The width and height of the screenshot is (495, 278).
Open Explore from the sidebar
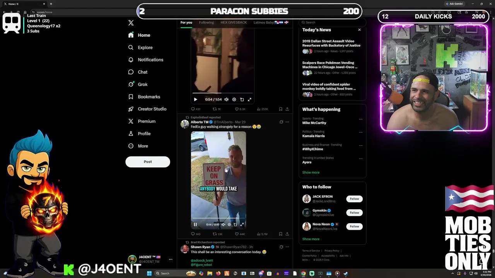140,47
